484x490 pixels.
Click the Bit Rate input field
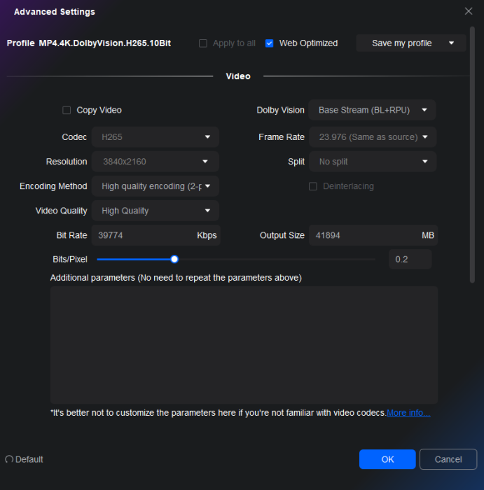(x=156, y=235)
